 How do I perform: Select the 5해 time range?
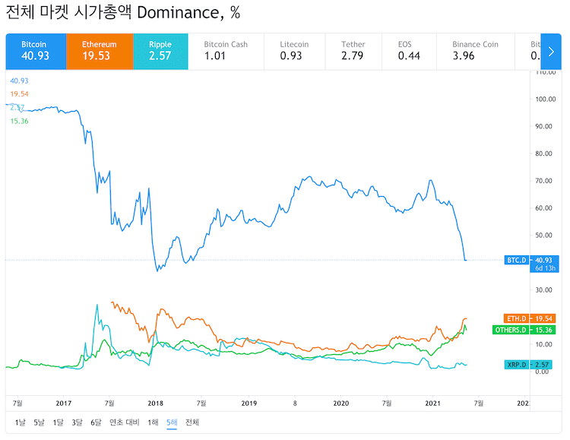172,423
